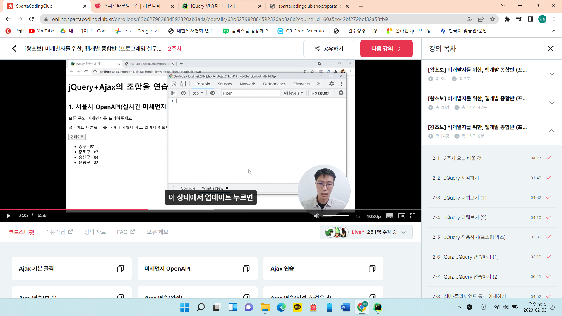Share this page icon in address bar

(x=481, y=19)
